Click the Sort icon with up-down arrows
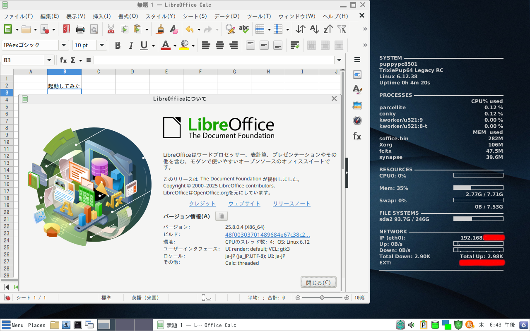The image size is (530, 331). point(301,29)
